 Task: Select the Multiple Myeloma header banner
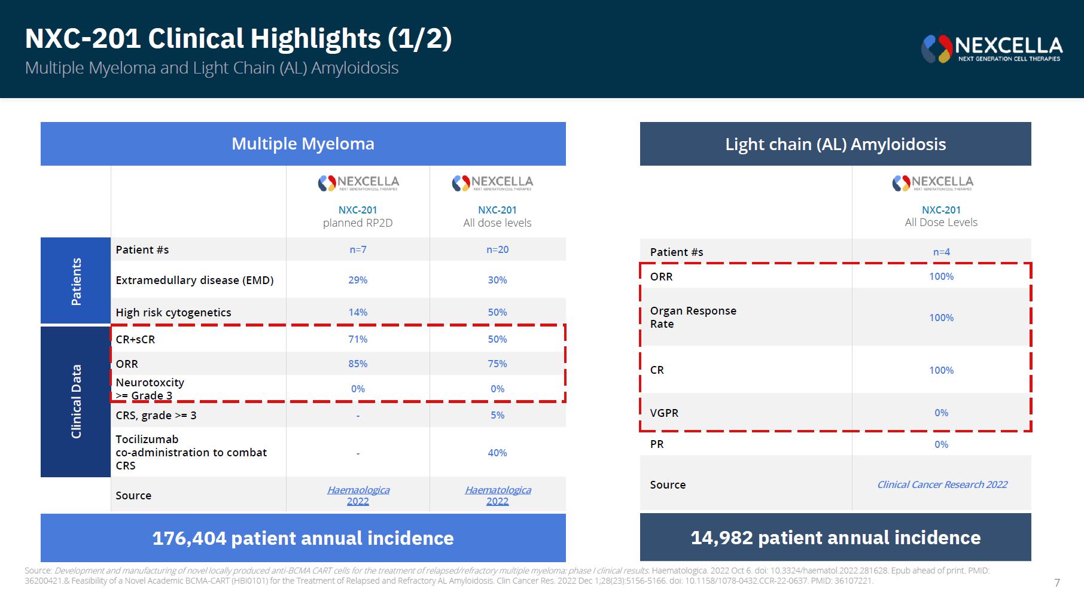click(x=303, y=144)
